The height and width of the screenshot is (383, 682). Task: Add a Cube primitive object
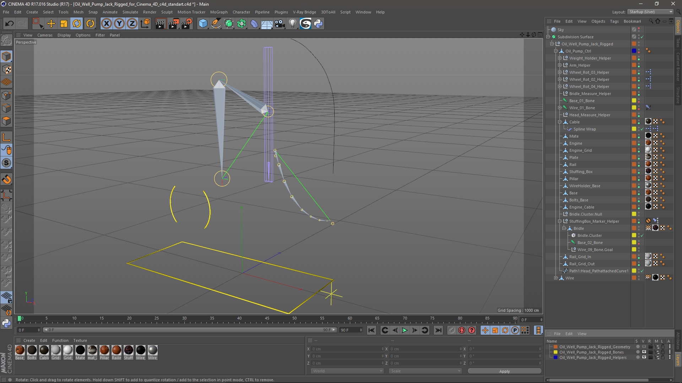(x=203, y=24)
